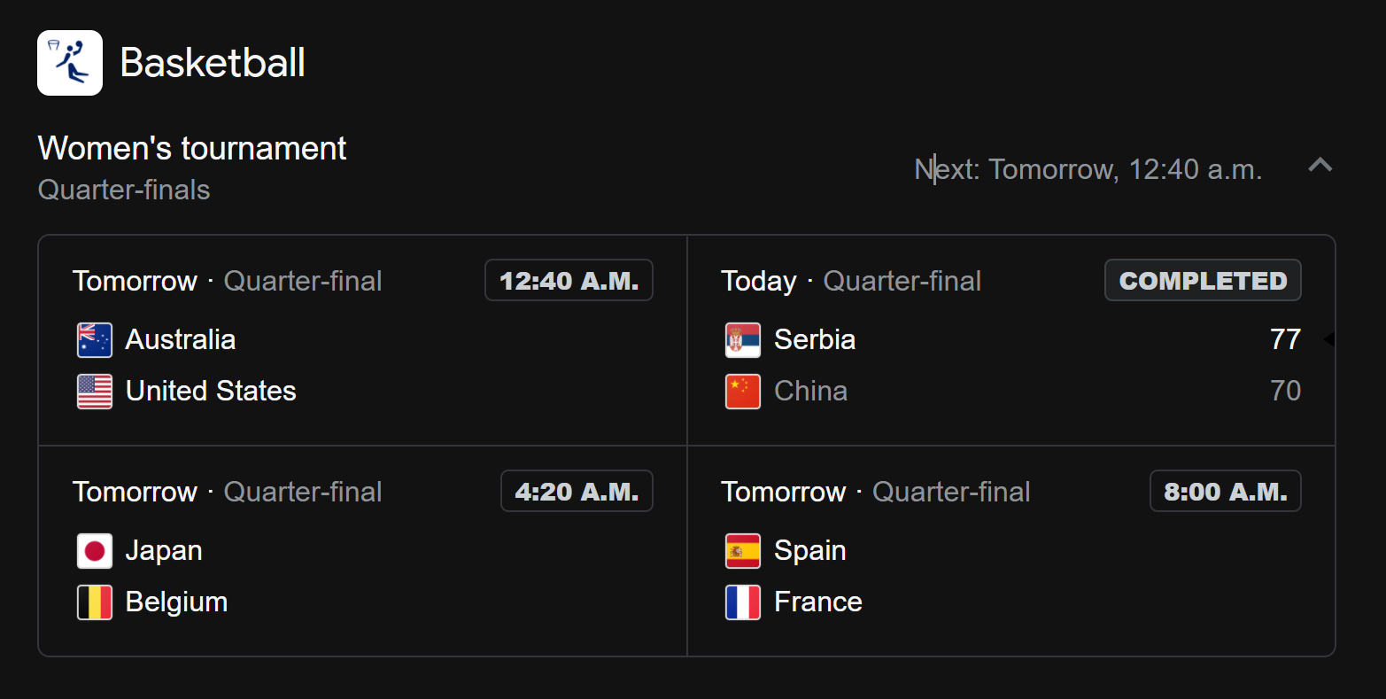
Task: Click the China flag icon
Action: [x=743, y=392]
